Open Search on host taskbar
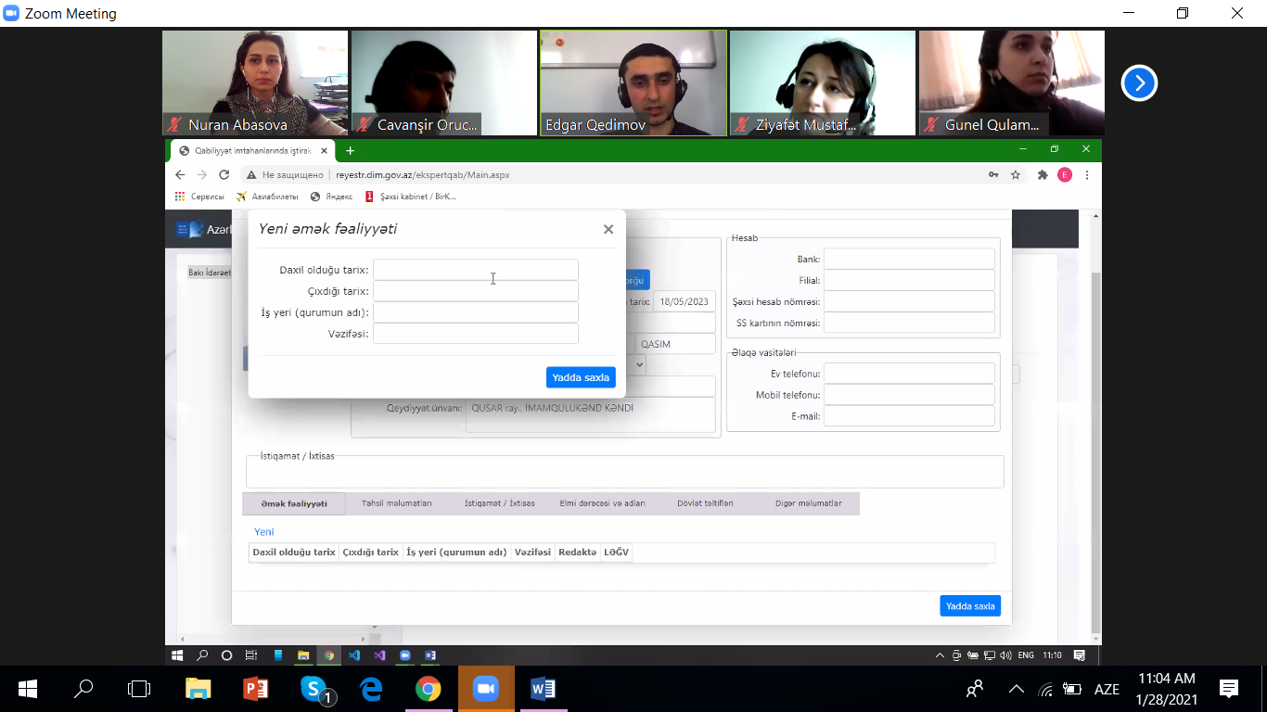This screenshot has width=1267, height=712. [x=83, y=689]
